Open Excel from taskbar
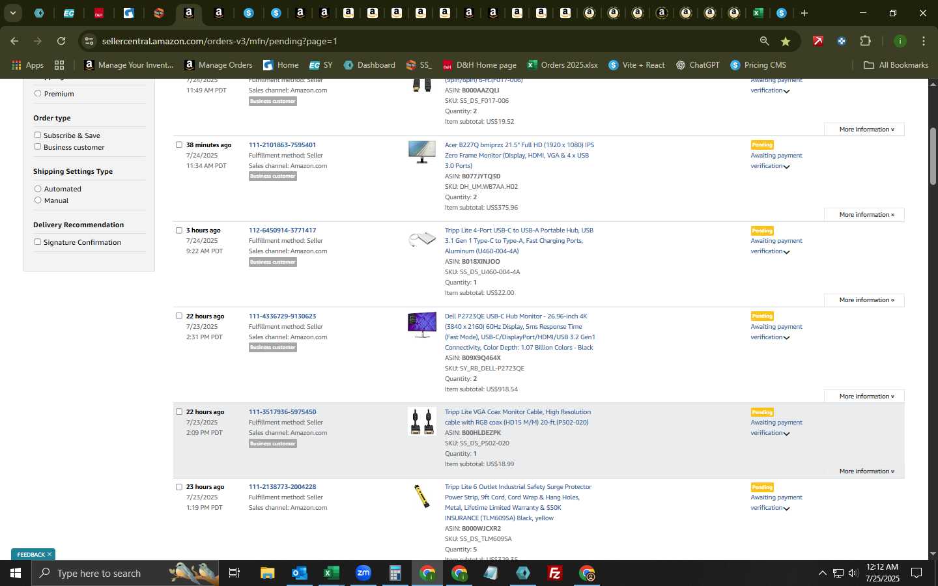Image resolution: width=938 pixels, height=586 pixels. tap(331, 573)
